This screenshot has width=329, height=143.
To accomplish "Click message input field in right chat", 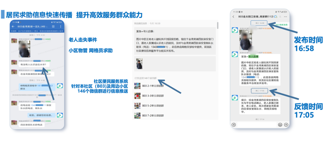I will 256,125.
